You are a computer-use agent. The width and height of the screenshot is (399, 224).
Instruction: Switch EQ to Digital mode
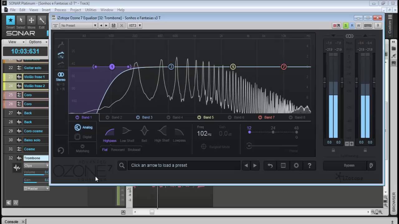[83, 137]
